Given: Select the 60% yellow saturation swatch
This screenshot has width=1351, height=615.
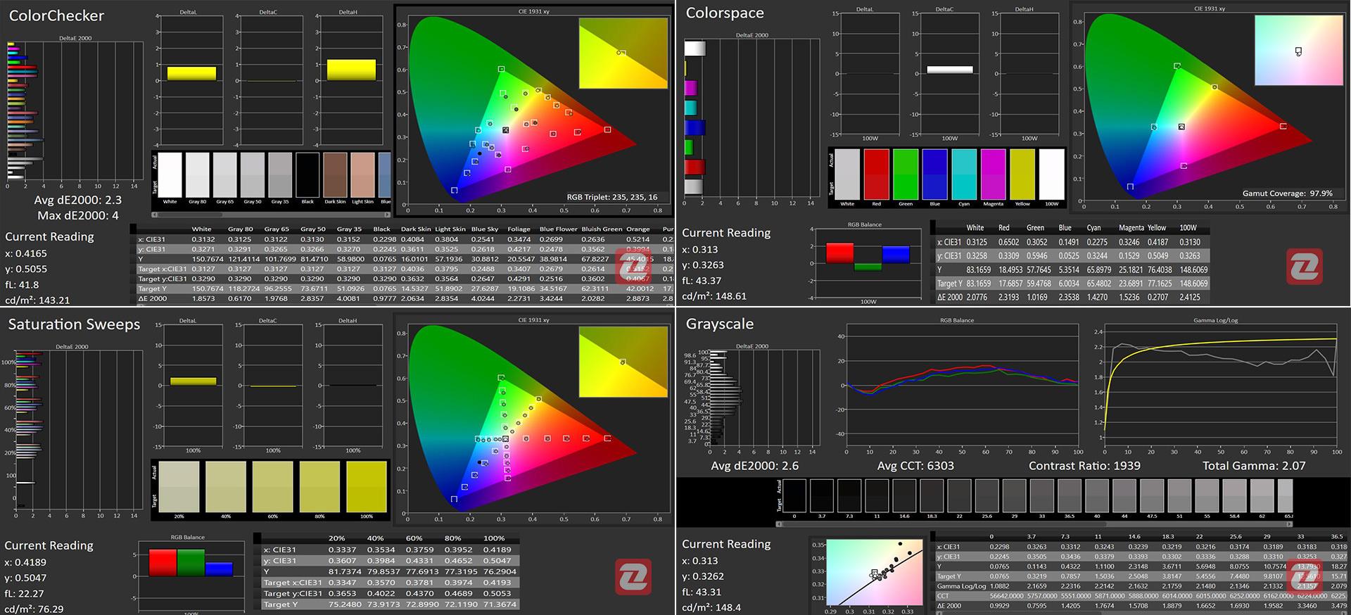Looking at the screenshot, I should [273, 486].
